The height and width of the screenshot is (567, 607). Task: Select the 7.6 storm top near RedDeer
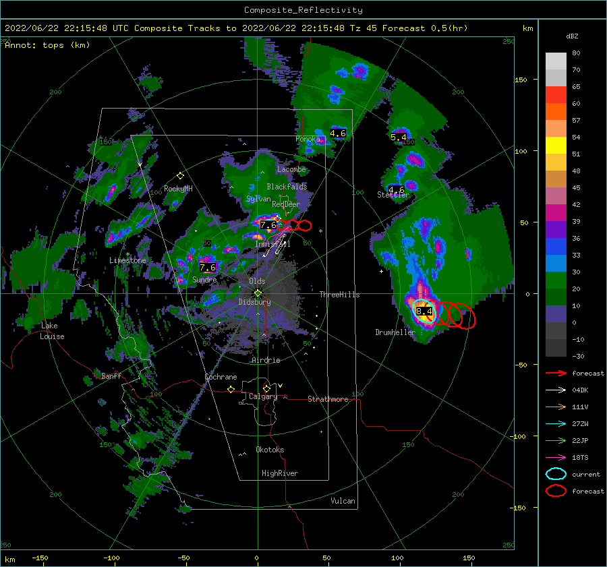click(268, 225)
